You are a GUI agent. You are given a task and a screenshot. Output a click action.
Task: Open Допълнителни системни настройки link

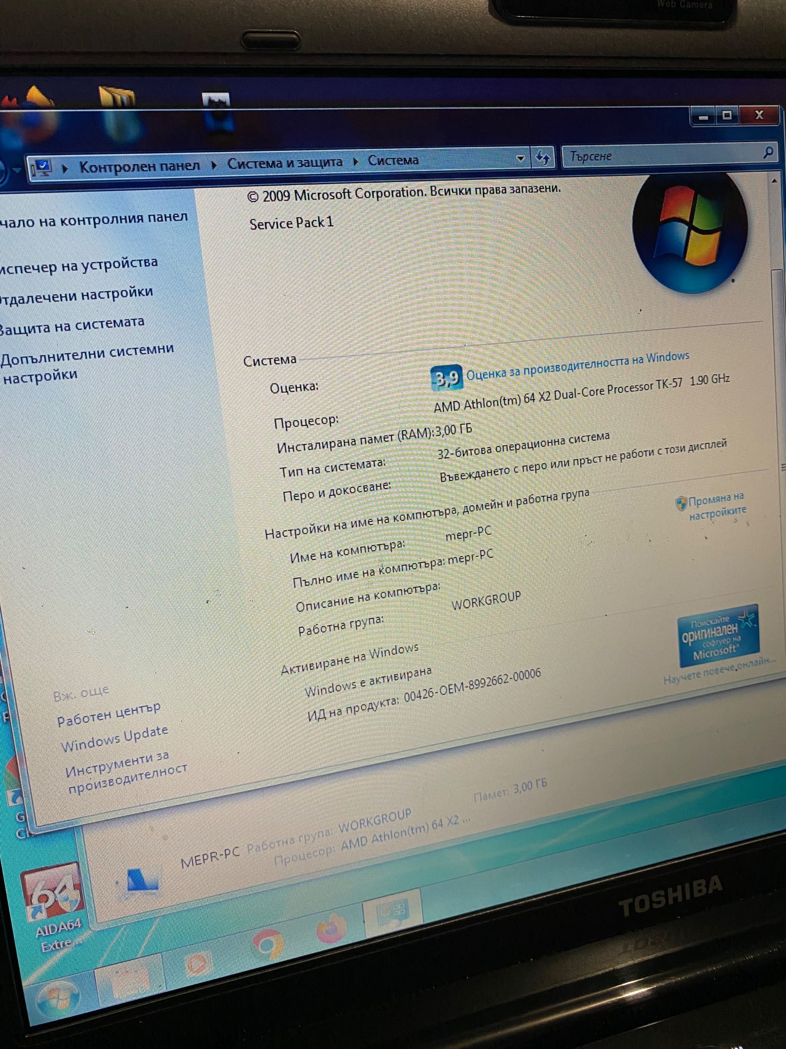point(87,363)
